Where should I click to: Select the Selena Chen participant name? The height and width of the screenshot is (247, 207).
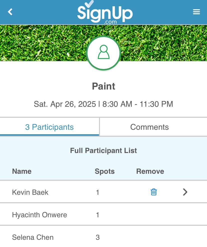(33, 237)
